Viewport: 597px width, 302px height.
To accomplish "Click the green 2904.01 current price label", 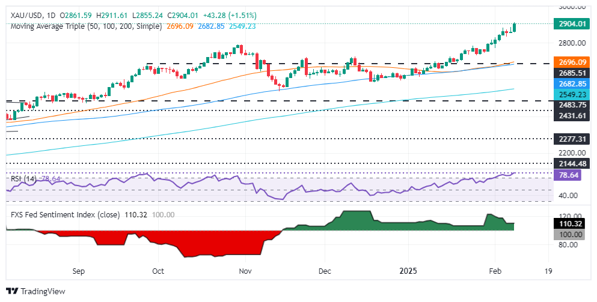I will (x=571, y=24).
